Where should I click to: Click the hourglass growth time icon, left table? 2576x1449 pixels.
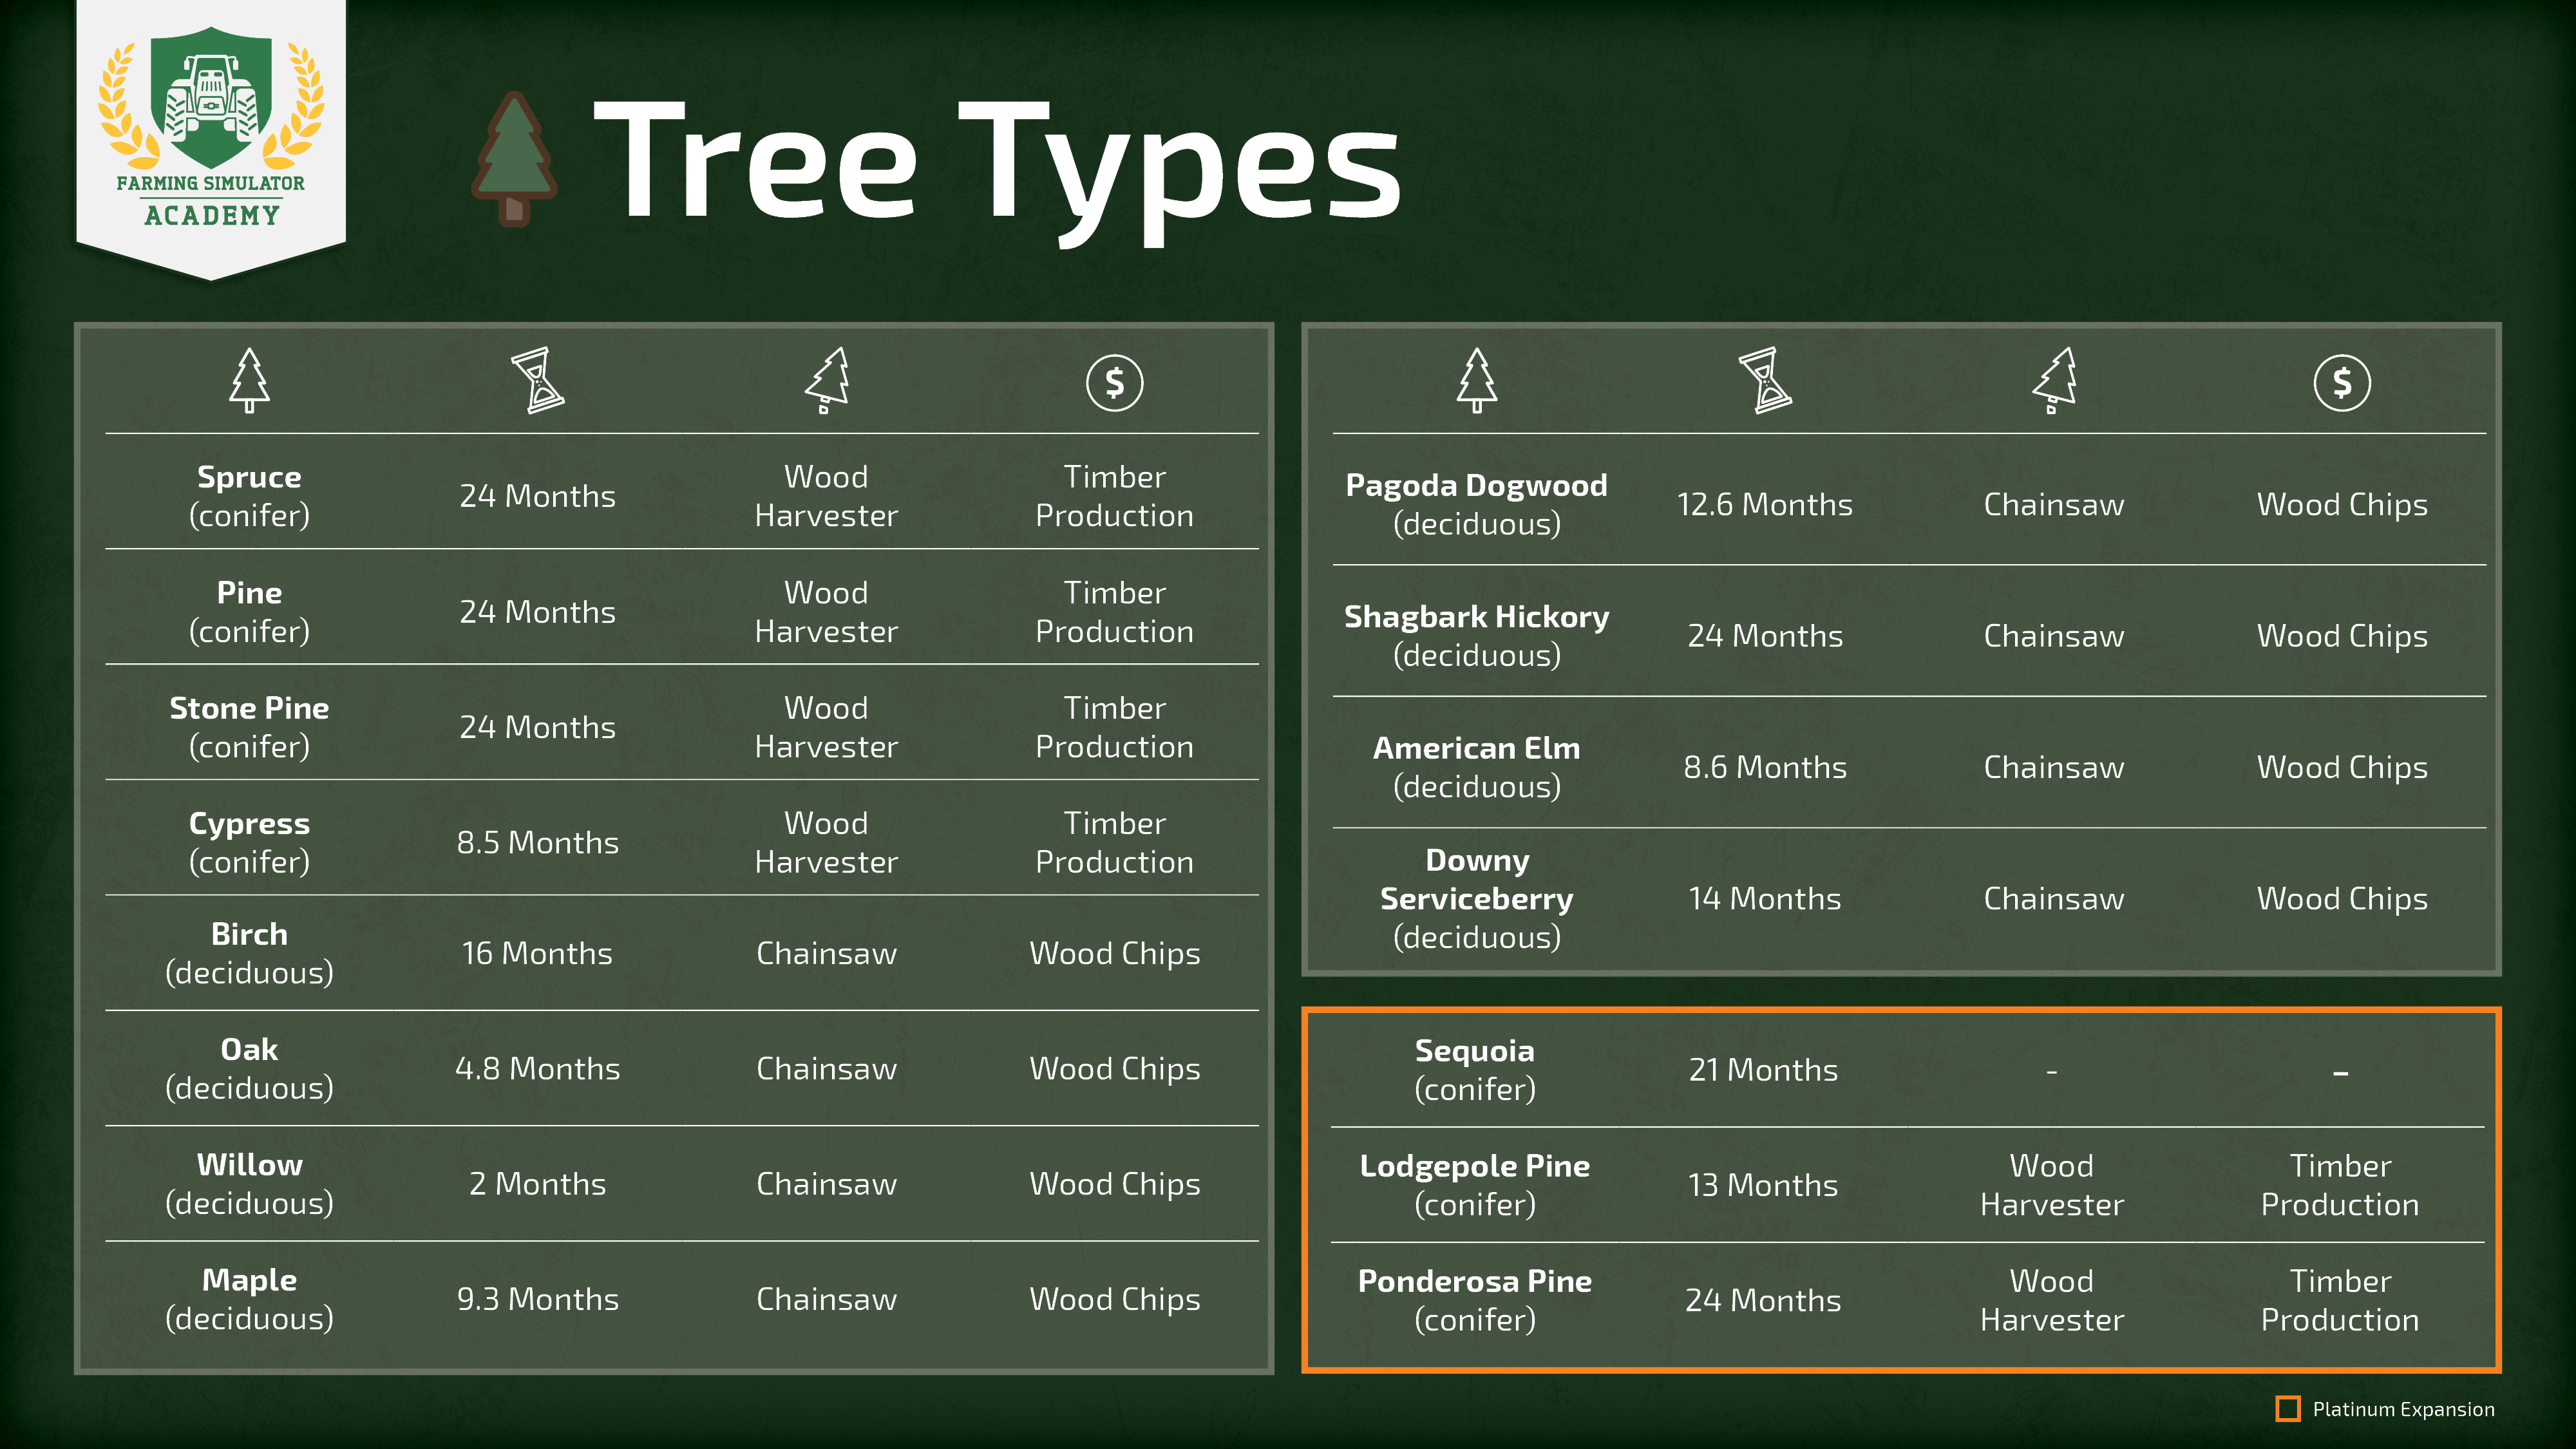[538, 381]
